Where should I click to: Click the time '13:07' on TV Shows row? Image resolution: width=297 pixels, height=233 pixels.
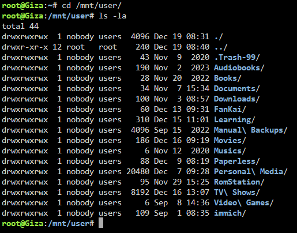click(198, 193)
